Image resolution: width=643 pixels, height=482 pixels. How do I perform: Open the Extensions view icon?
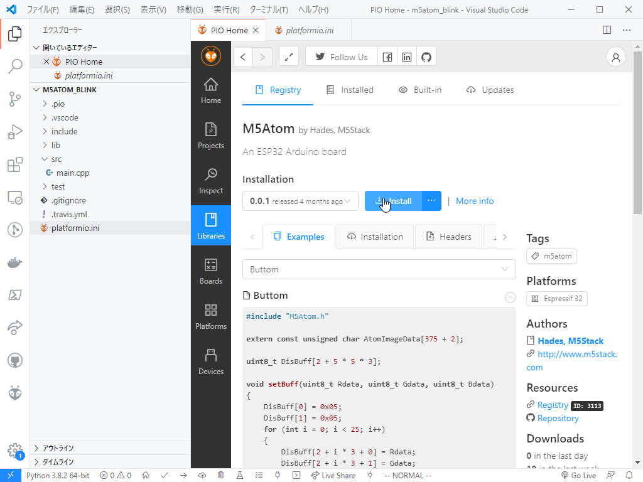(x=15, y=165)
